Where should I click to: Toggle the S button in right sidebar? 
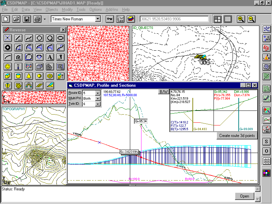coord(266,141)
